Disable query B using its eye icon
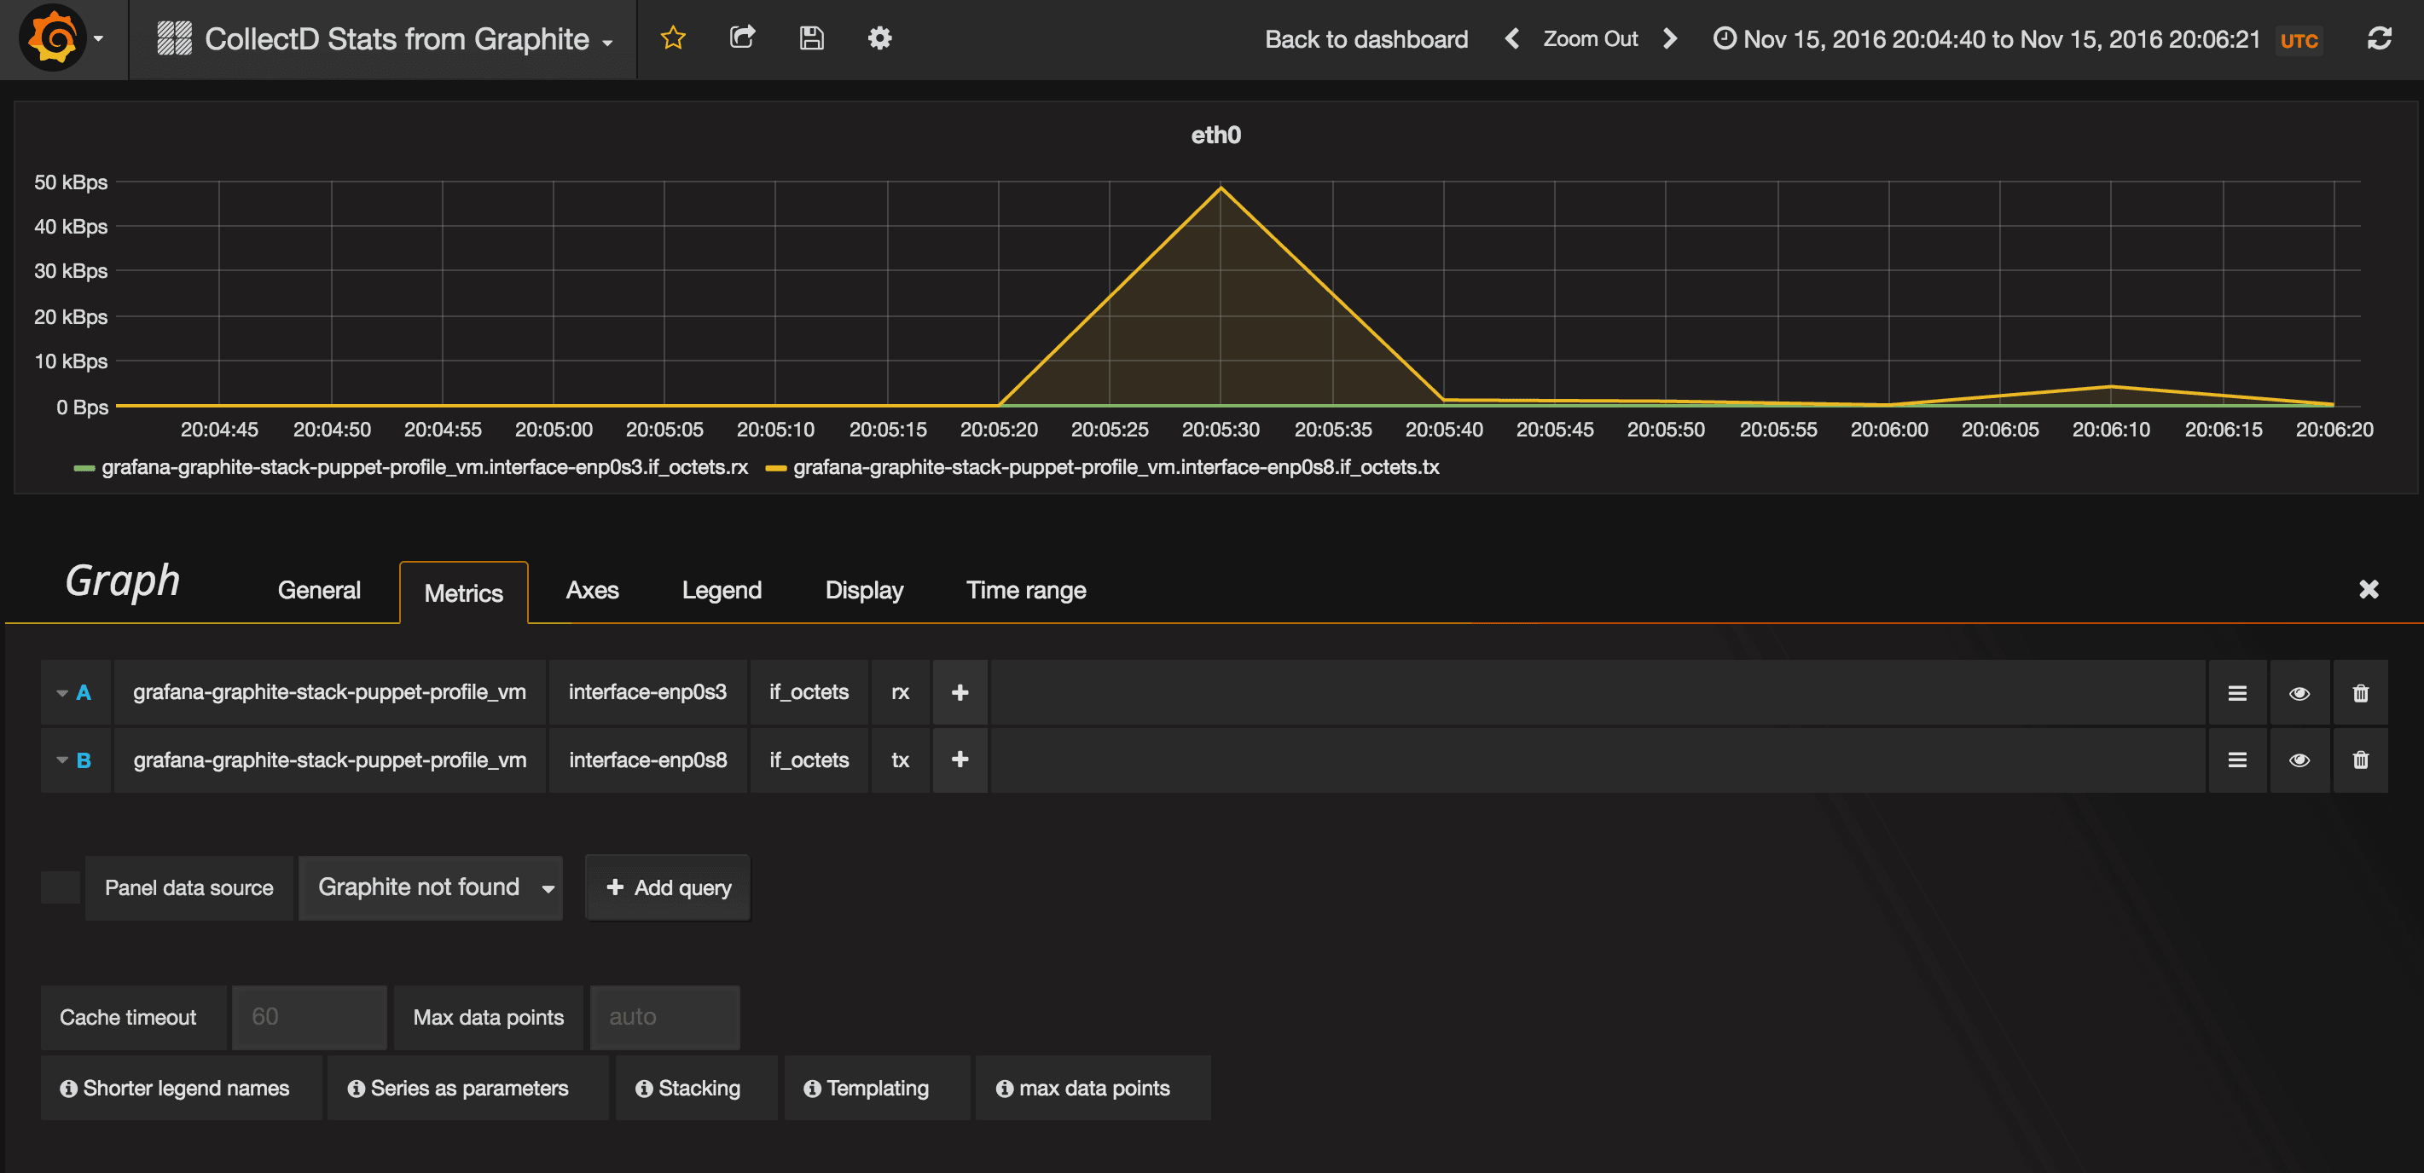The height and width of the screenshot is (1173, 2424). [x=2299, y=759]
